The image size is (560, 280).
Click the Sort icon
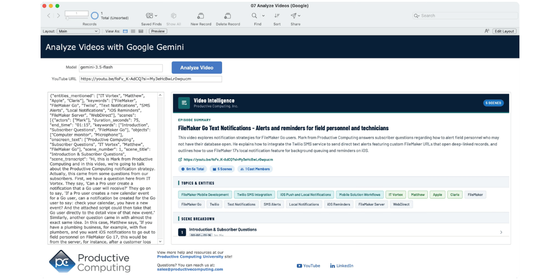277,15
